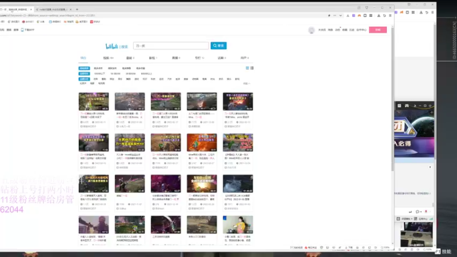Click the four-squares apps grid toolbar icon
Image resolution: width=457 pixels, height=257 pixels.
[x=371, y=15]
